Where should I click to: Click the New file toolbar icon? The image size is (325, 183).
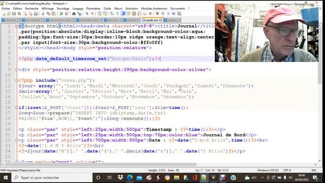click(x=4, y=14)
